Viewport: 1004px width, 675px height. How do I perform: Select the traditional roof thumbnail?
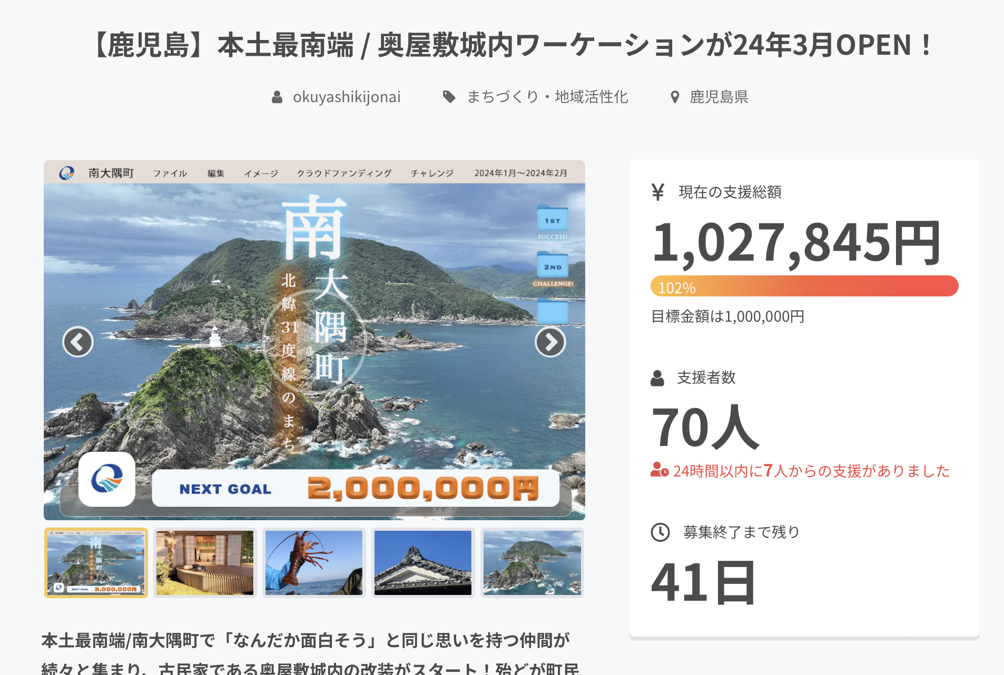tap(423, 562)
